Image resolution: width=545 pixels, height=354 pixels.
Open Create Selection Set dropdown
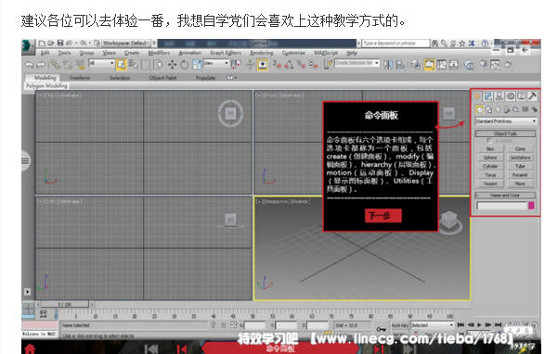click(x=357, y=63)
